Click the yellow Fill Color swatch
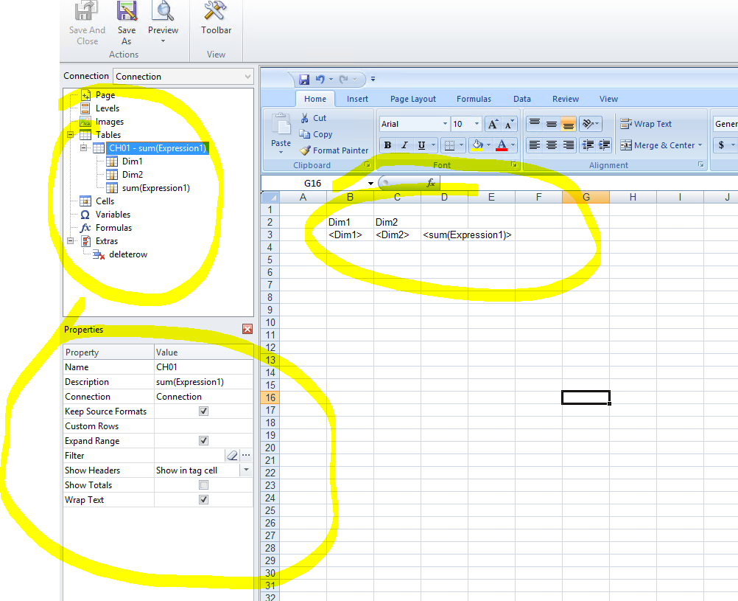 pyautogui.click(x=477, y=145)
